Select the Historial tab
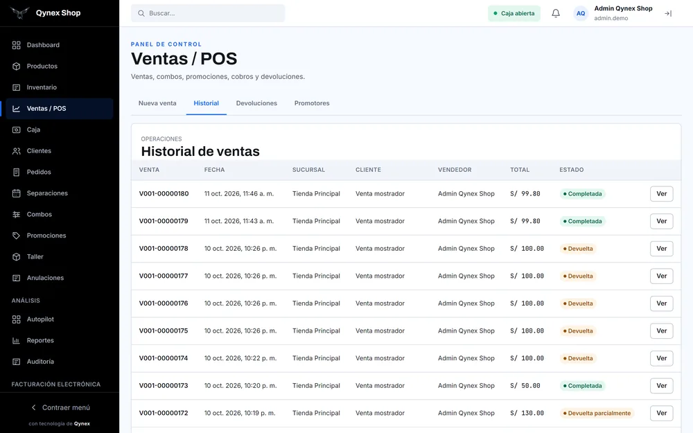 point(206,103)
